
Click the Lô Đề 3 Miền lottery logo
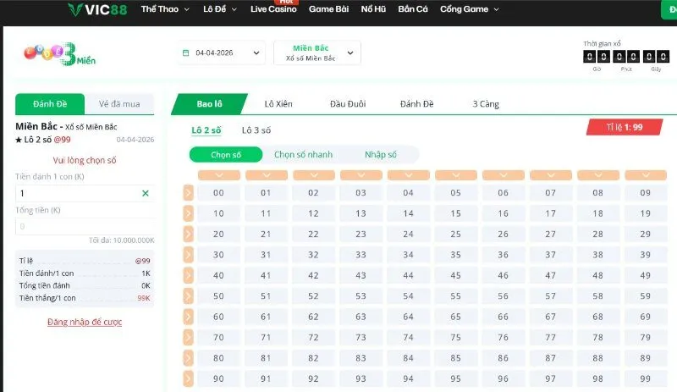pyautogui.click(x=59, y=54)
